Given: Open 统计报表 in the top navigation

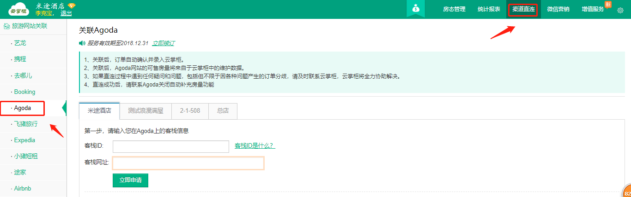Looking at the screenshot, I should tap(489, 9).
